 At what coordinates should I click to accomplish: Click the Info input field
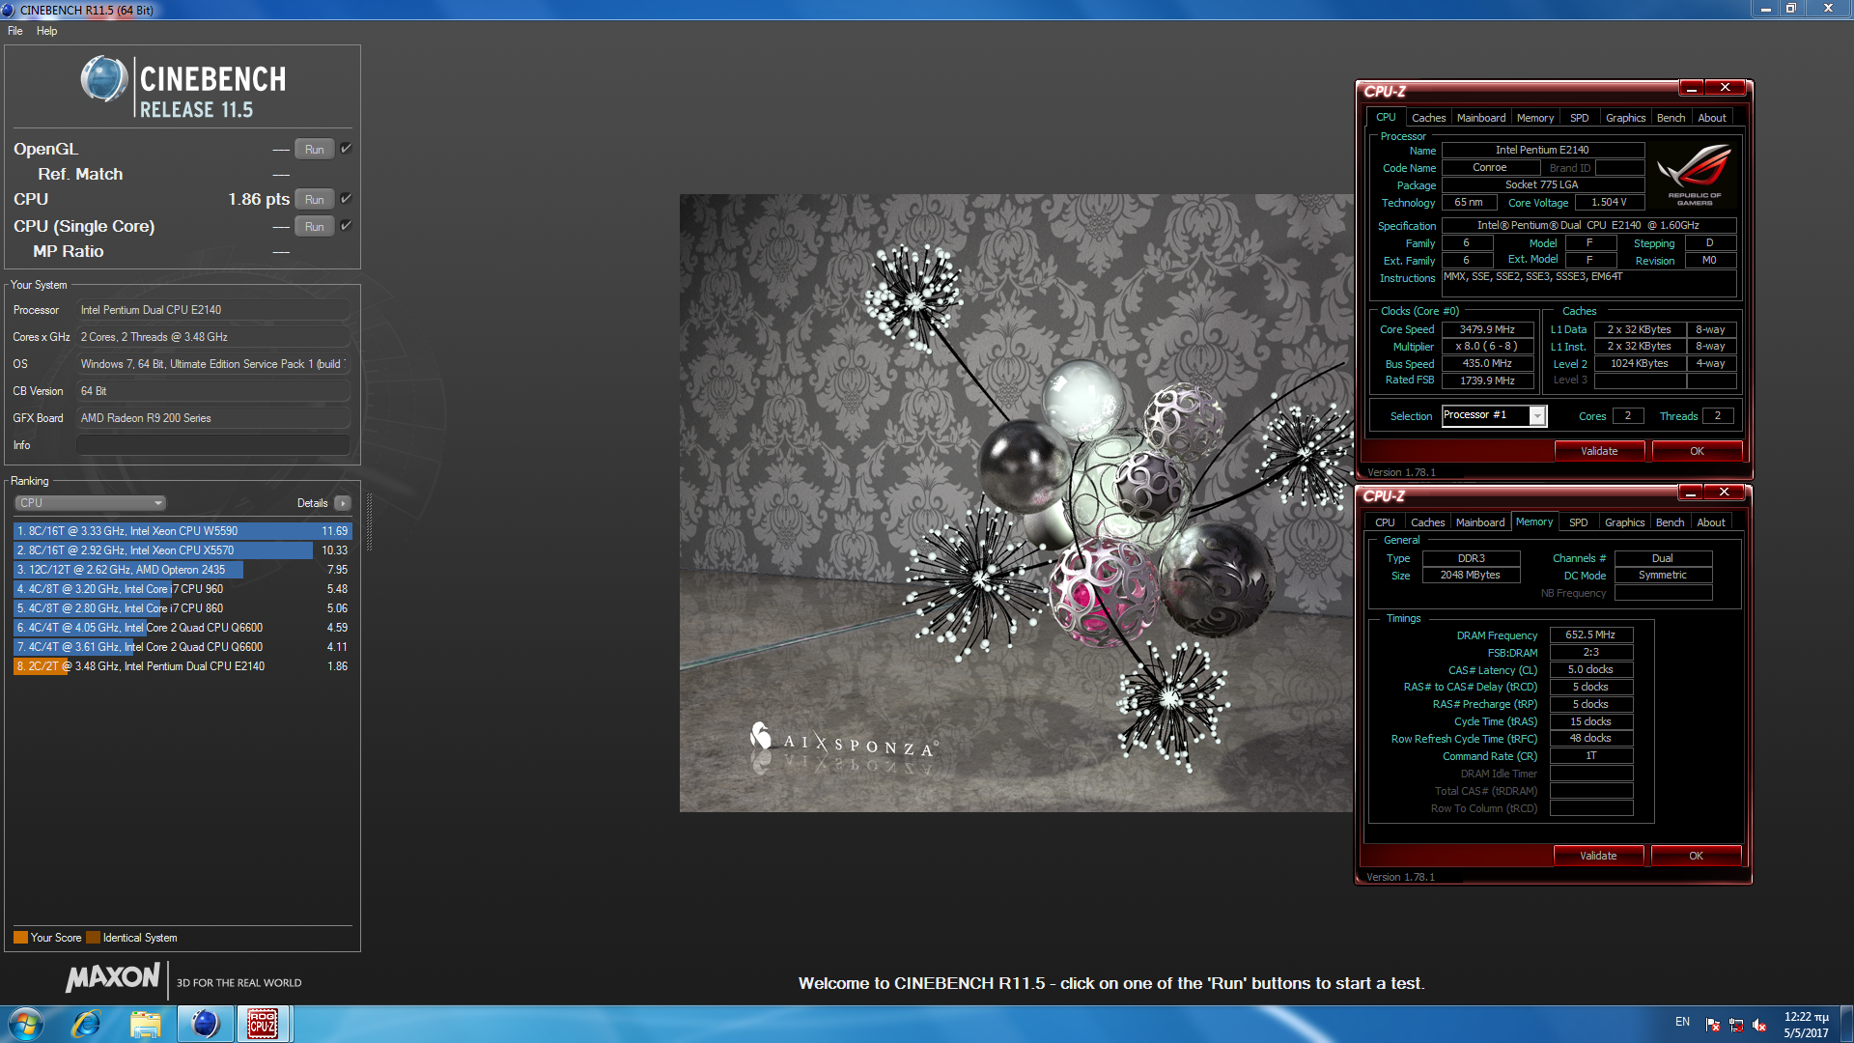tap(212, 445)
